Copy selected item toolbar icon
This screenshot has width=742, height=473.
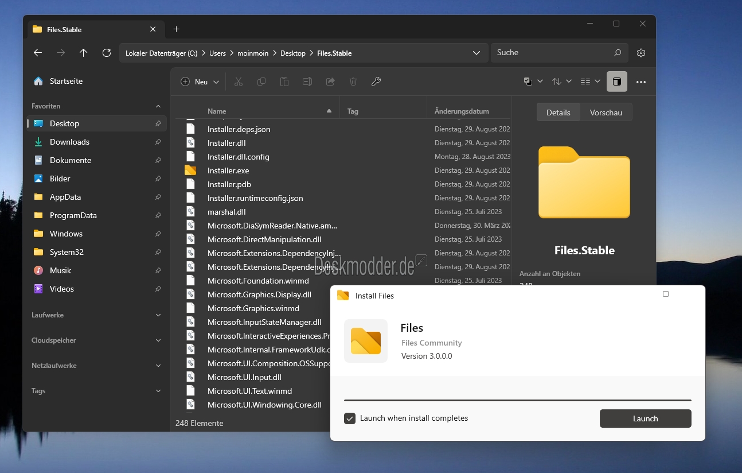[x=261, y=82]
